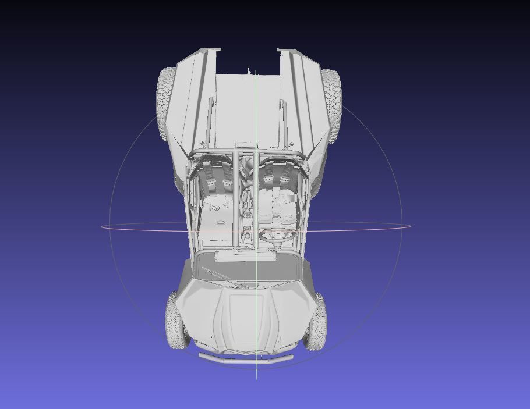Click the roll cage crossbar above the seats

tap(247, 152)
